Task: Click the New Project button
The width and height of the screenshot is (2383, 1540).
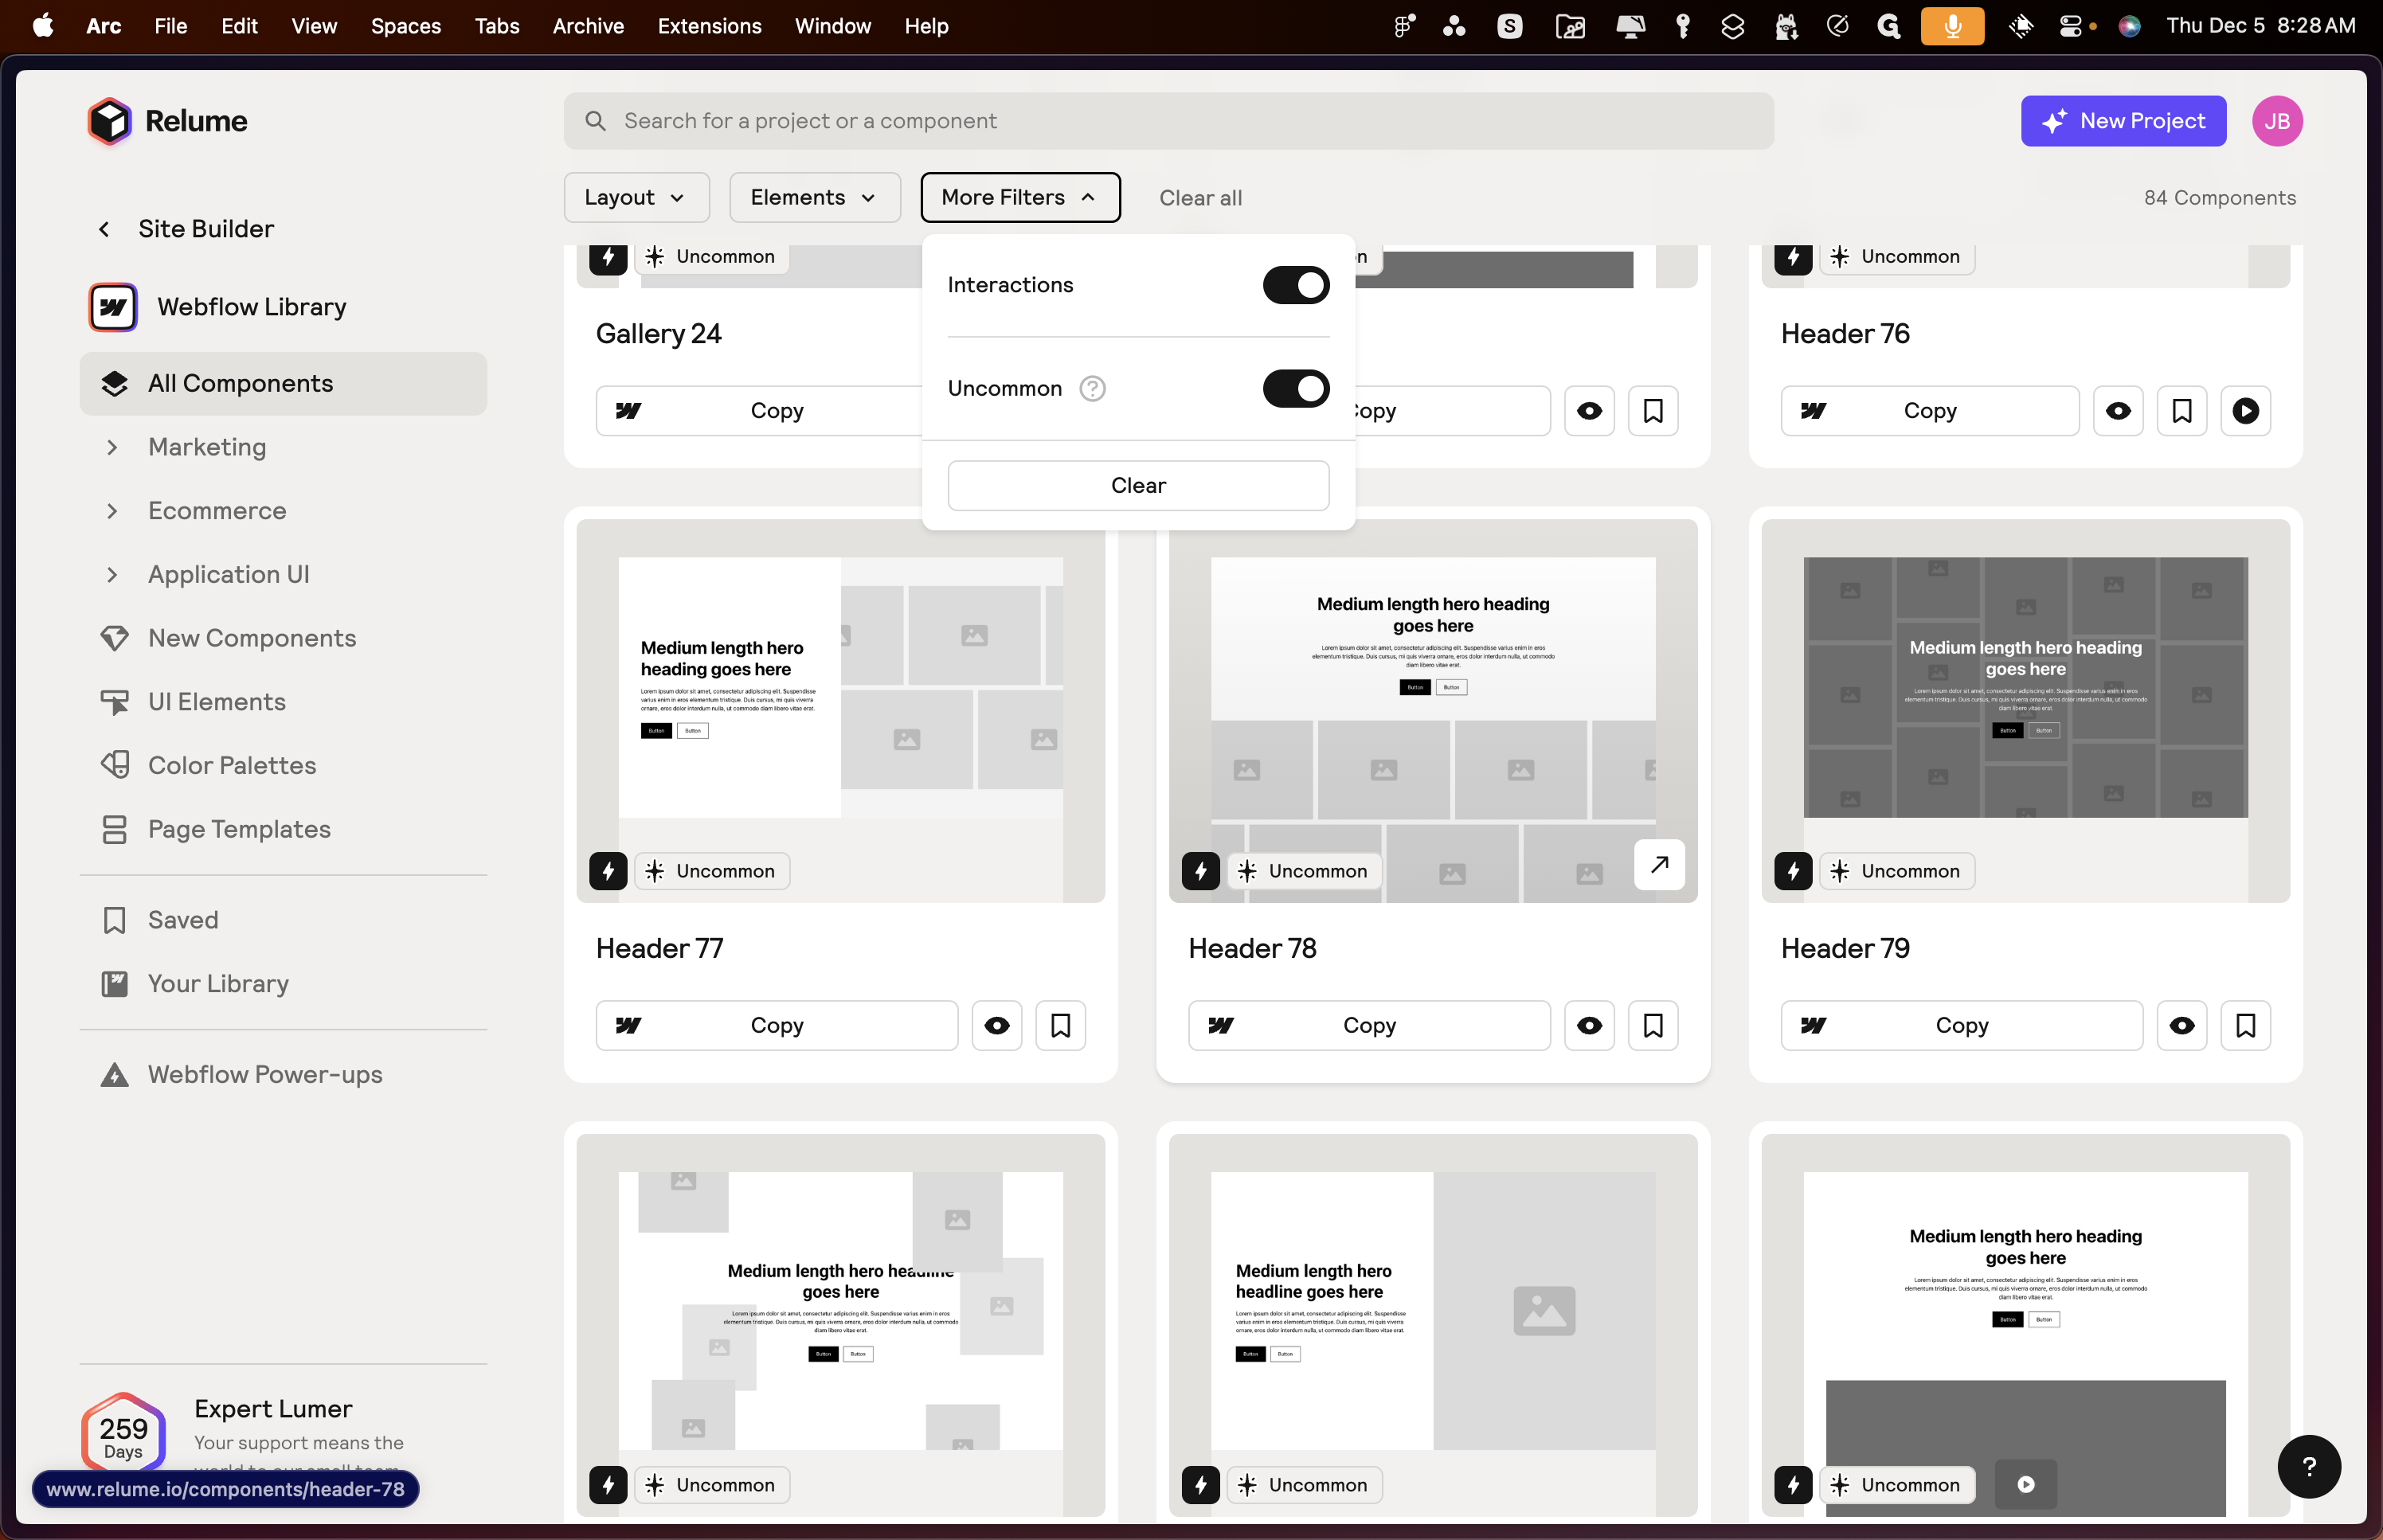Action: point(2123,121)
